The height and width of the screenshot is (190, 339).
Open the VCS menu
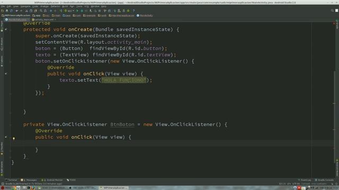(x=86, y=6)
